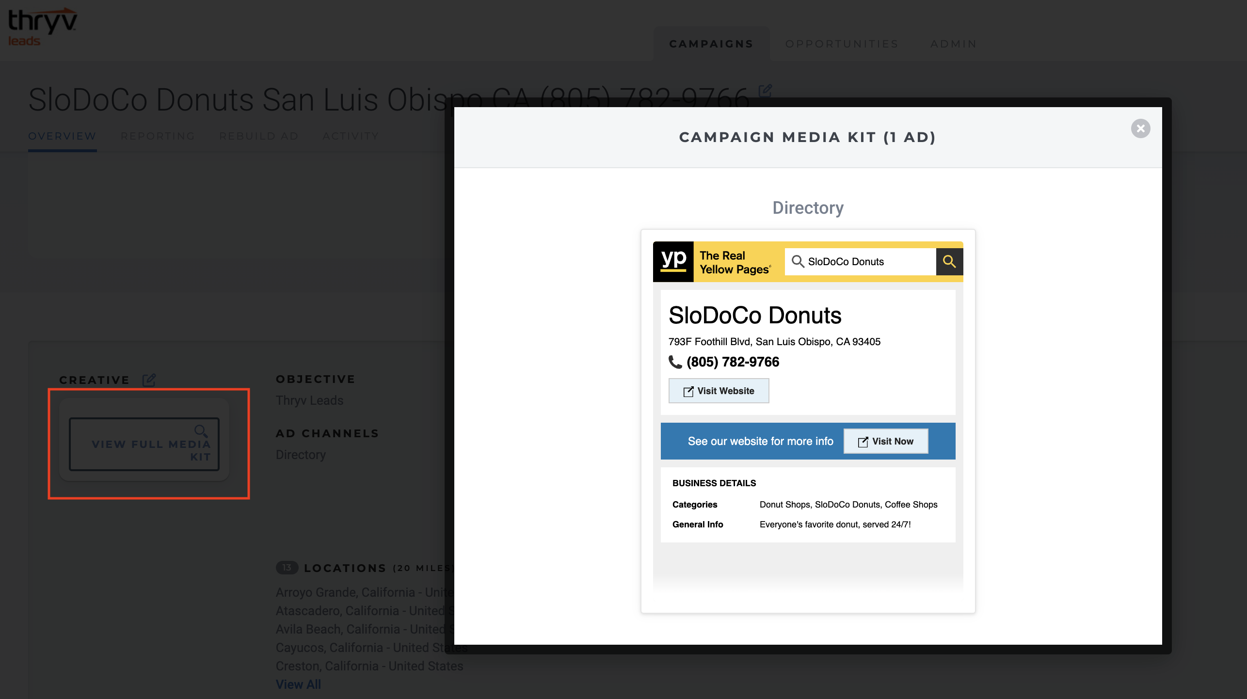1247x699 pixels.
Task: Click Thryv Leads objective value
Action: coord(309,400)
